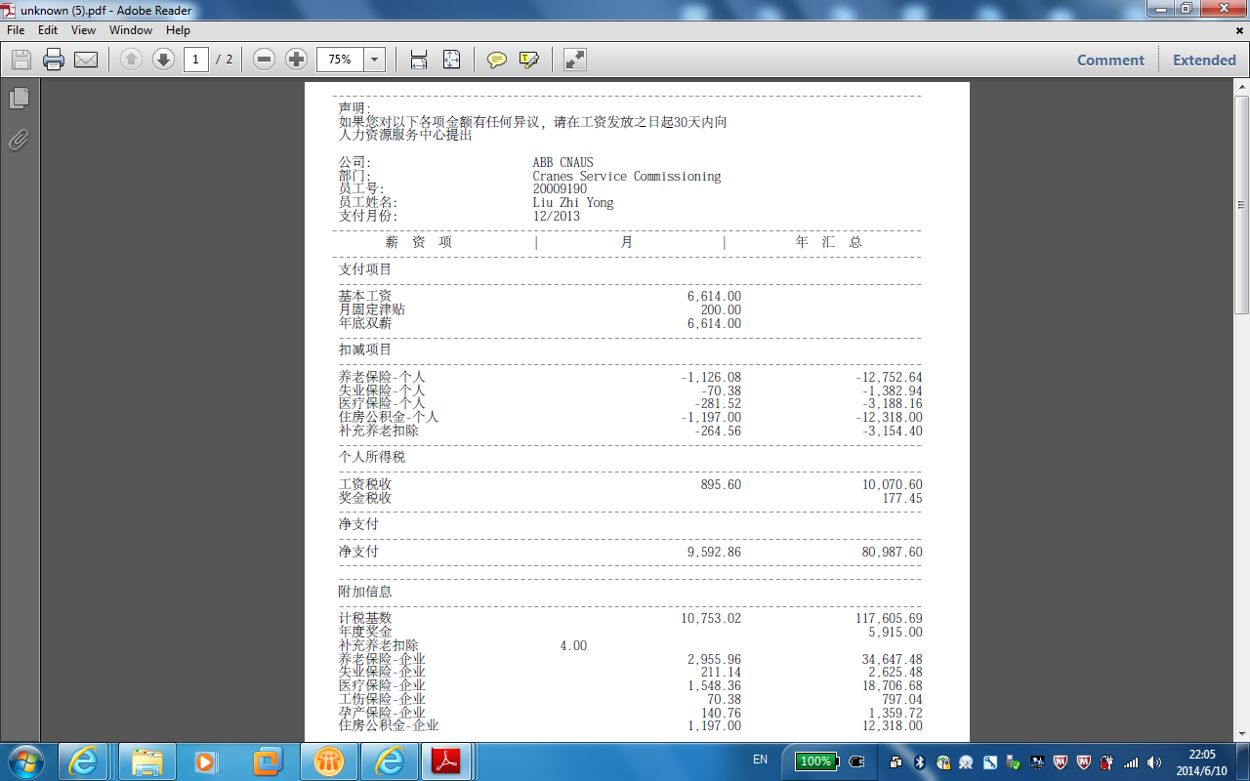Click the scrollbar down arrow
This screenshot has width=1250, height=781.
tap(1241, 733)
